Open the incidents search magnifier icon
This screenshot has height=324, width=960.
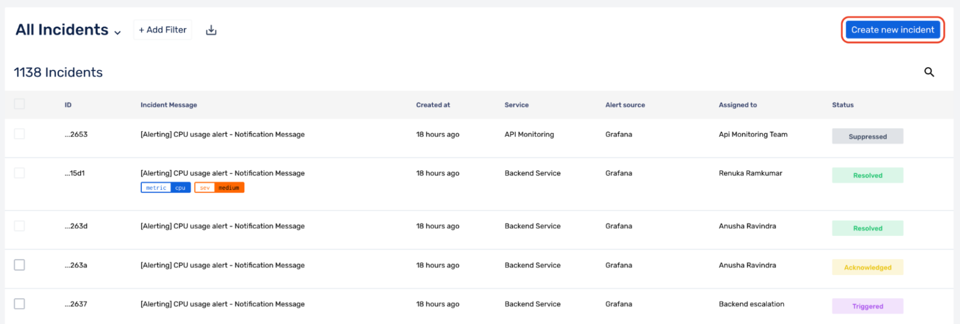coord(929,72)
